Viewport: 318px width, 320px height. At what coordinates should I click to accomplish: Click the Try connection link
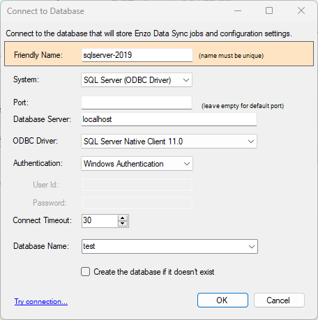click(x=41, y=302)
